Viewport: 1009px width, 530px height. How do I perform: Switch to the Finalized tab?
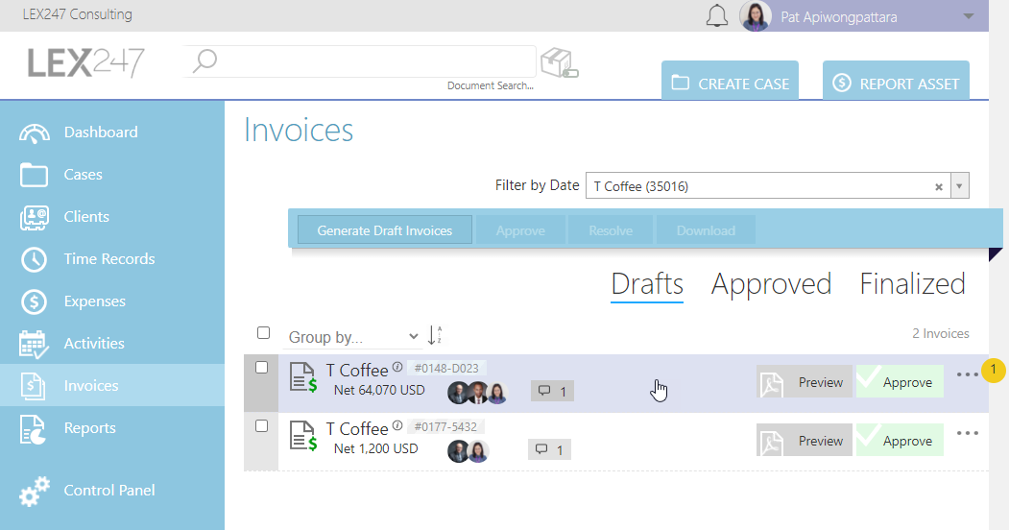click(912, 284)
